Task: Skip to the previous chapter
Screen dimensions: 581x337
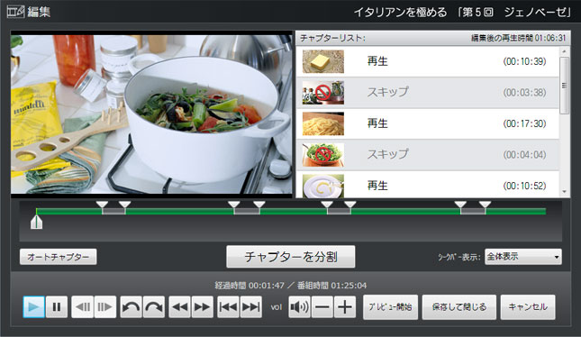Action: tap(228, 307)
